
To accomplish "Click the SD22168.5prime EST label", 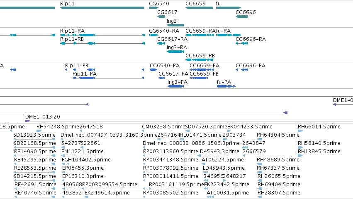I will [35, 143].
